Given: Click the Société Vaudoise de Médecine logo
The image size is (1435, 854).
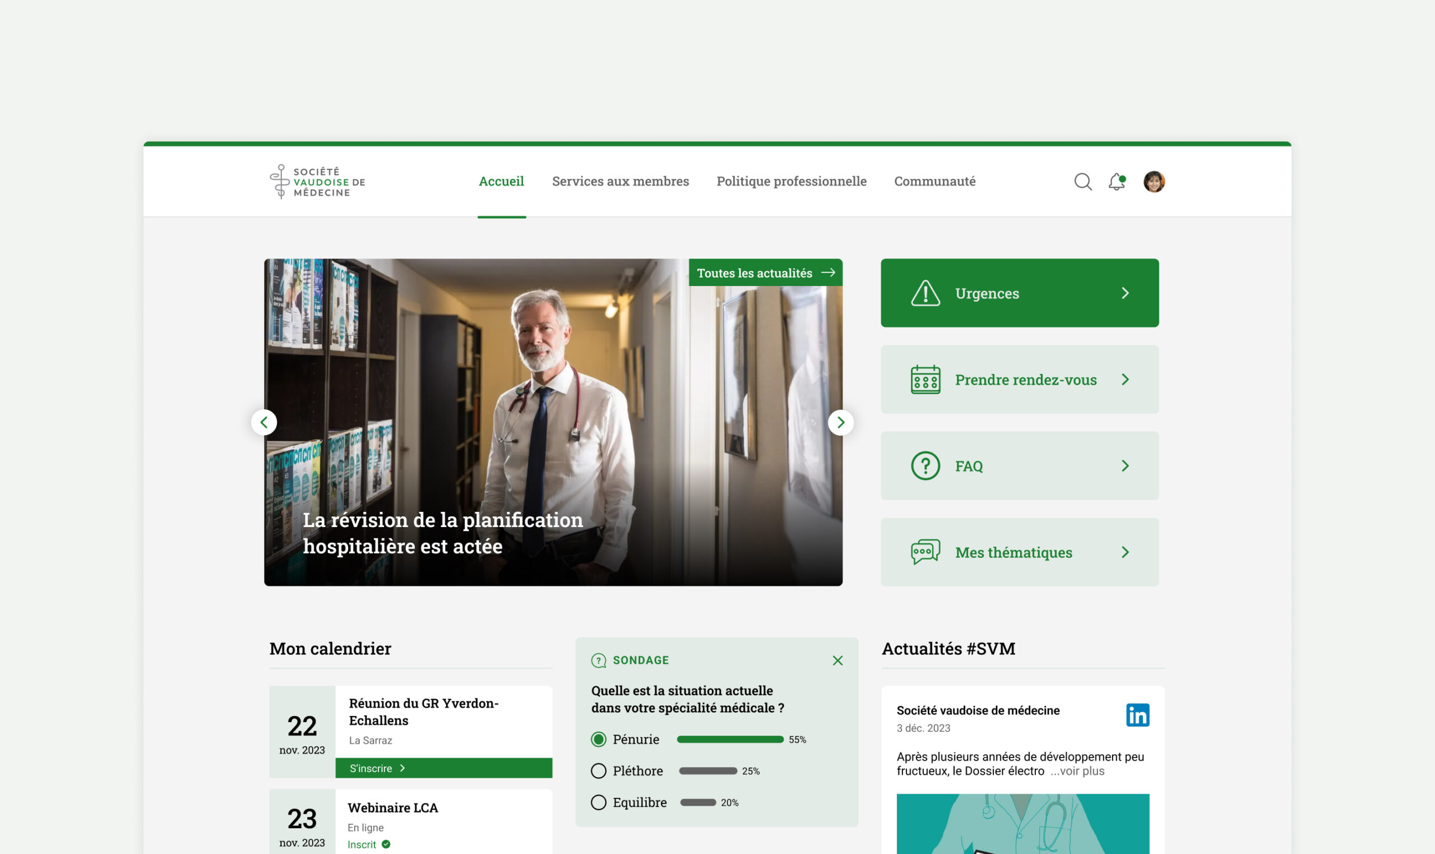Looking at the screenshot, I should 317,181.
